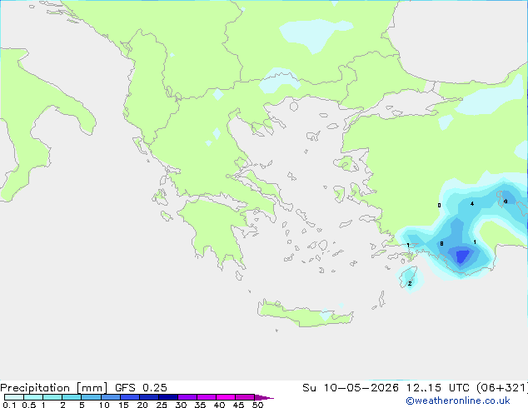Select the 0.5–1 mm legend color swatch
Screen dimensions: 528x408
click(33, 397)
